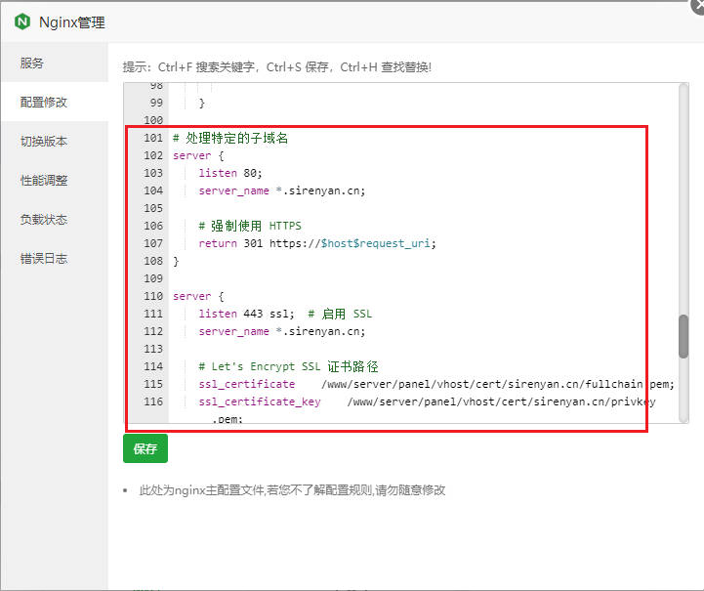This screenshot has height=591, width=704.
Task: Click the ssl_certificate_key line
Action: 427,401
